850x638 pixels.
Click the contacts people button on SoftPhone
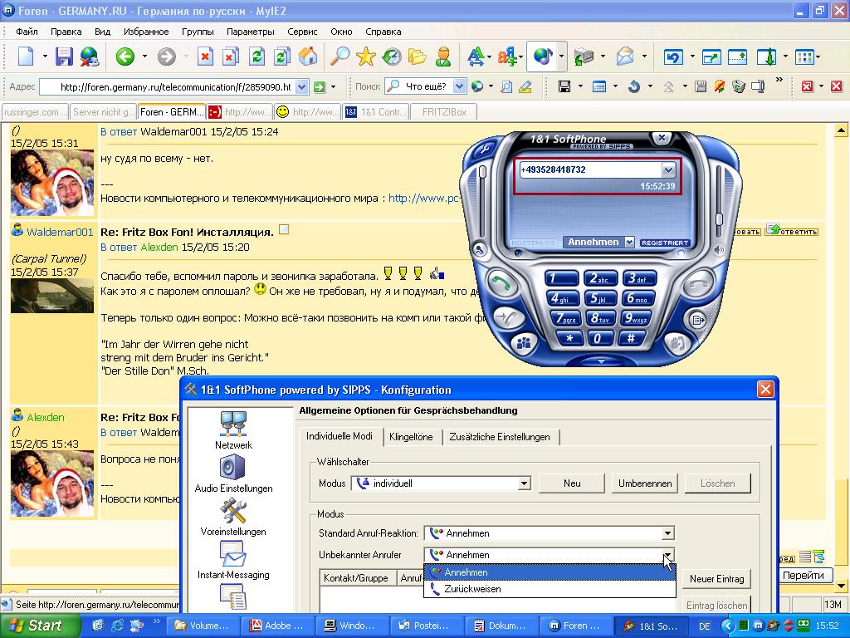[524, 343]
